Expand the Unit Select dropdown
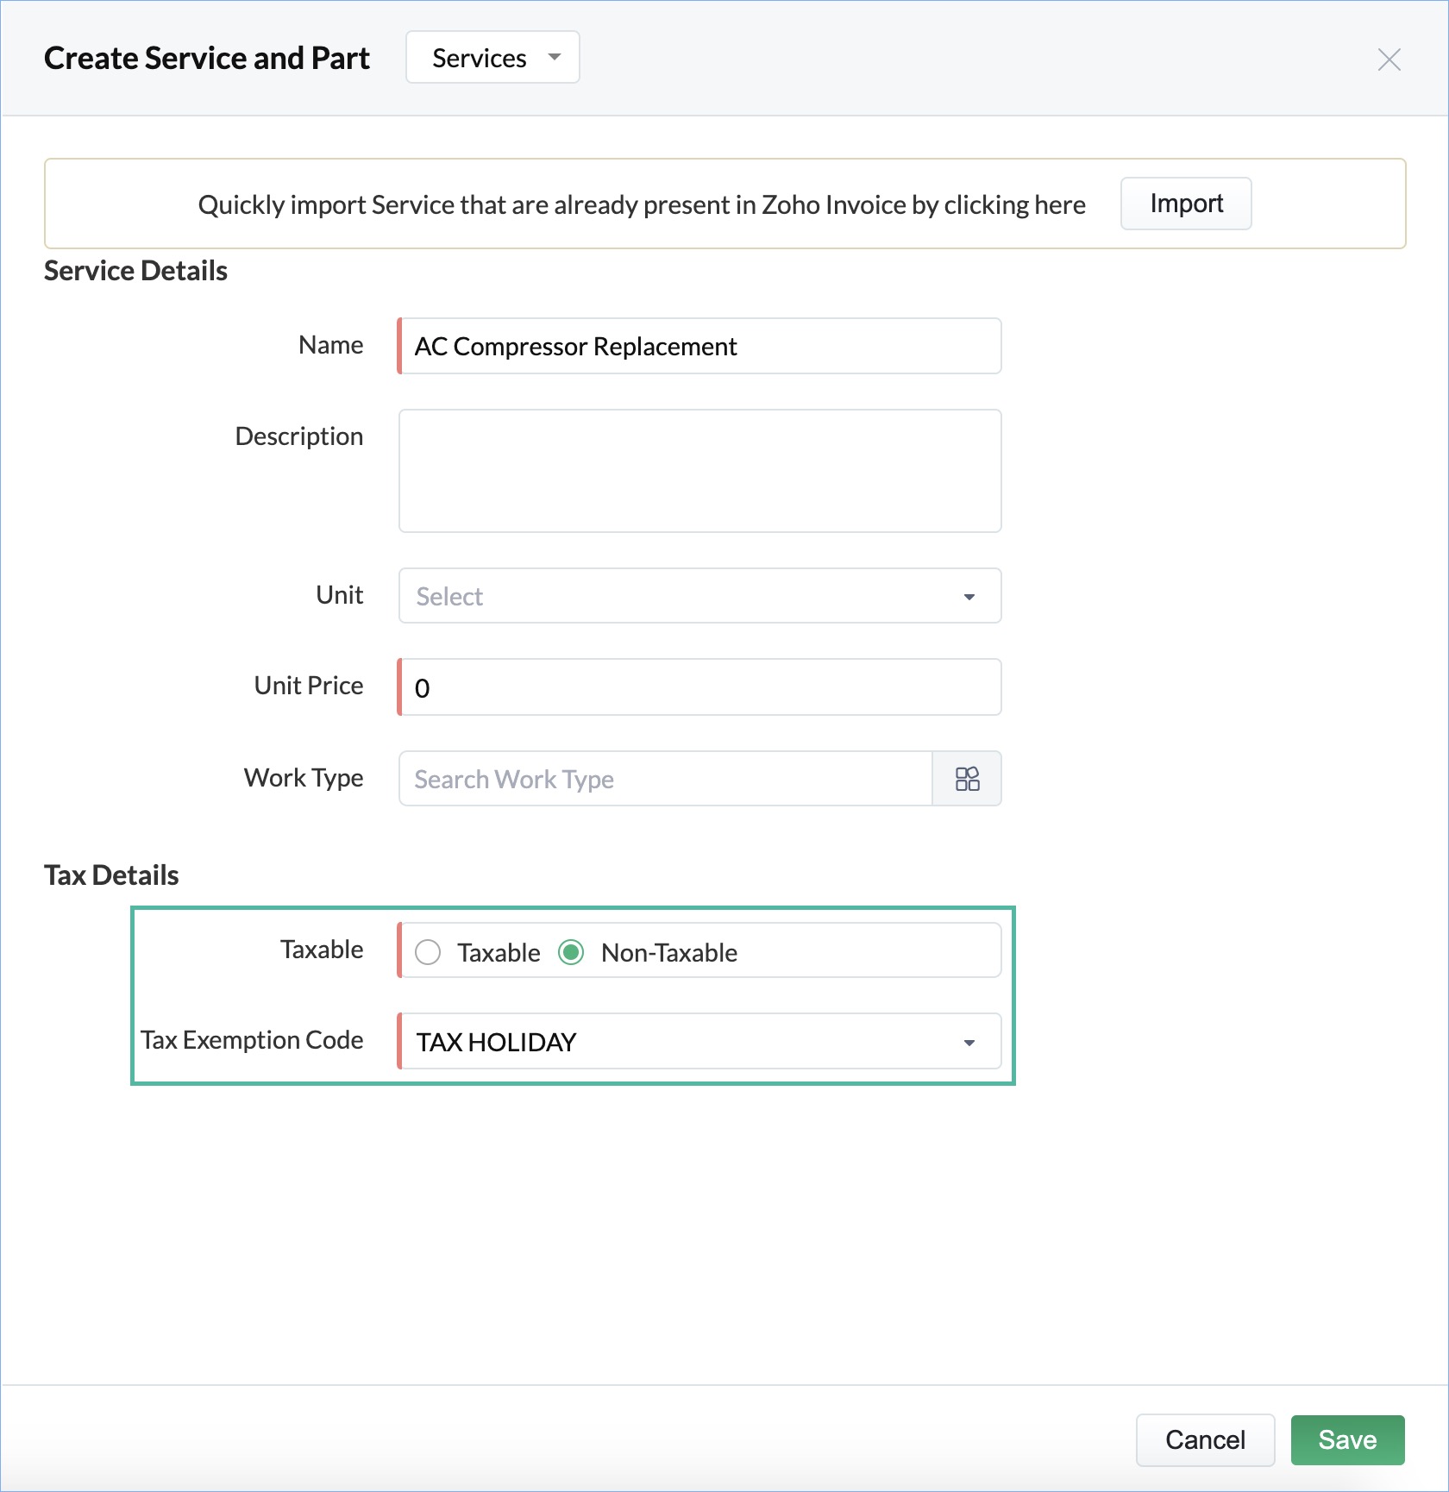1449x1492 pixels. pyautogui.click(x=700, y=596)
